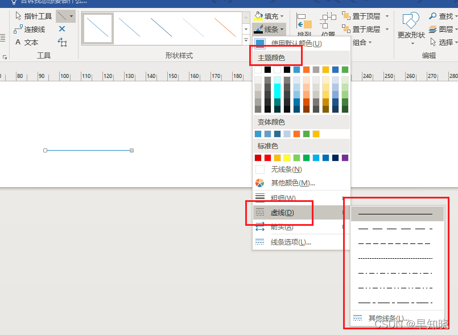The image size is (458, 335).
Task: Click the Arrange (排列) icon
Action: click(x=304, y=24)
